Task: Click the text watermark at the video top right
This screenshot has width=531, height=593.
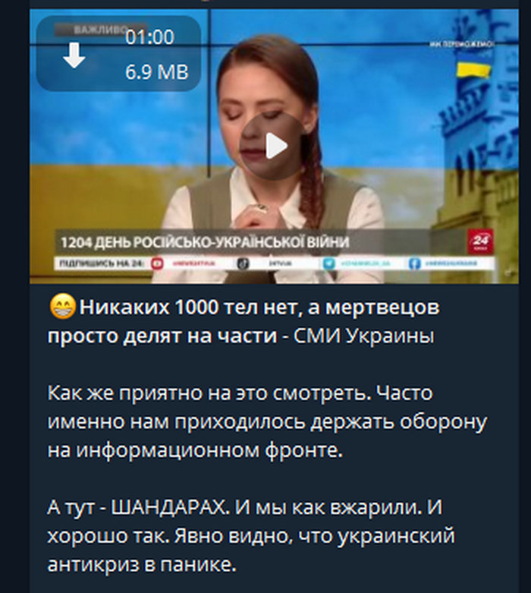Action: tap(462, 44)
